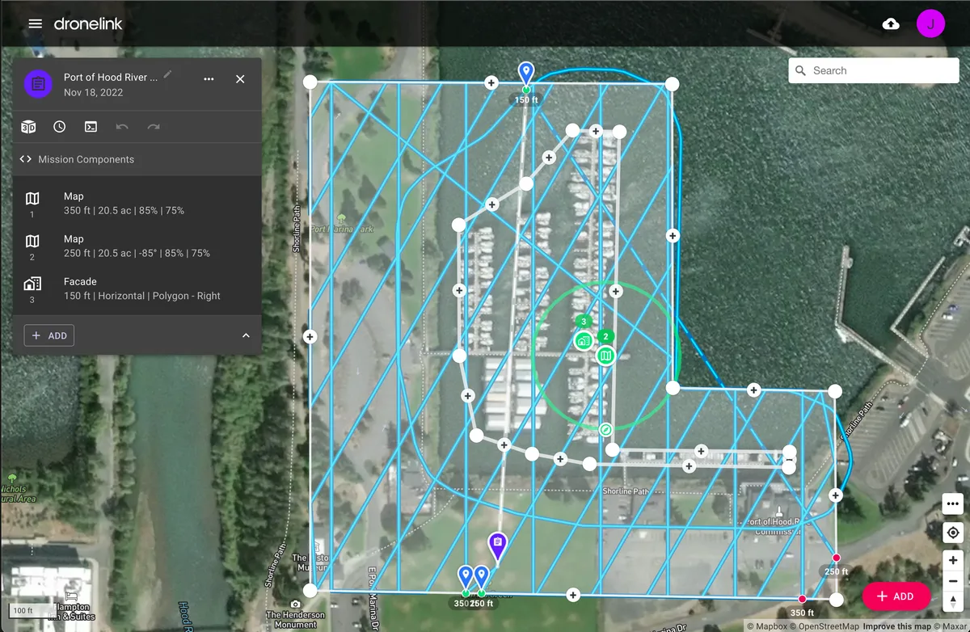970x632 pixels.
Task: Open the code terminal view icon
Action: [91, 127]
